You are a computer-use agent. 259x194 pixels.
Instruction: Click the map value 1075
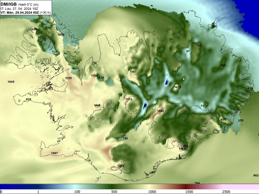click(x=178, y=87)
